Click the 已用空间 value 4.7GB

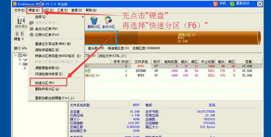click(x=136, y=115)
